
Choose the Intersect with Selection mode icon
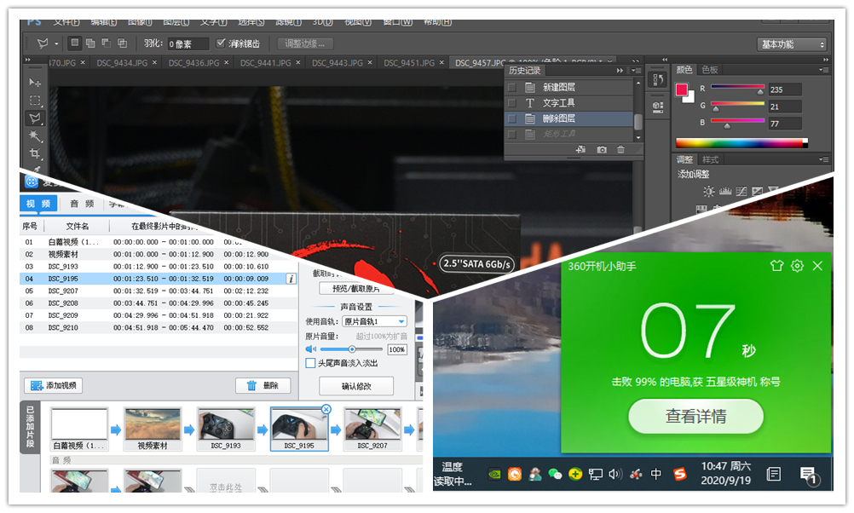(122, 43)
